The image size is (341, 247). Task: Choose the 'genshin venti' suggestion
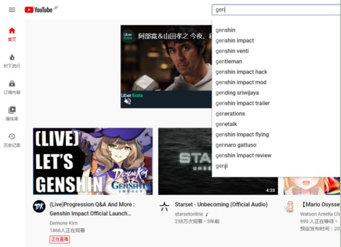click(232, 51)
